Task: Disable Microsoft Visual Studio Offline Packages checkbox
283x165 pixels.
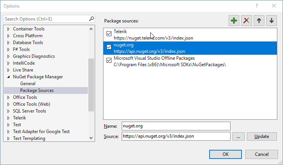Action: 109,60
